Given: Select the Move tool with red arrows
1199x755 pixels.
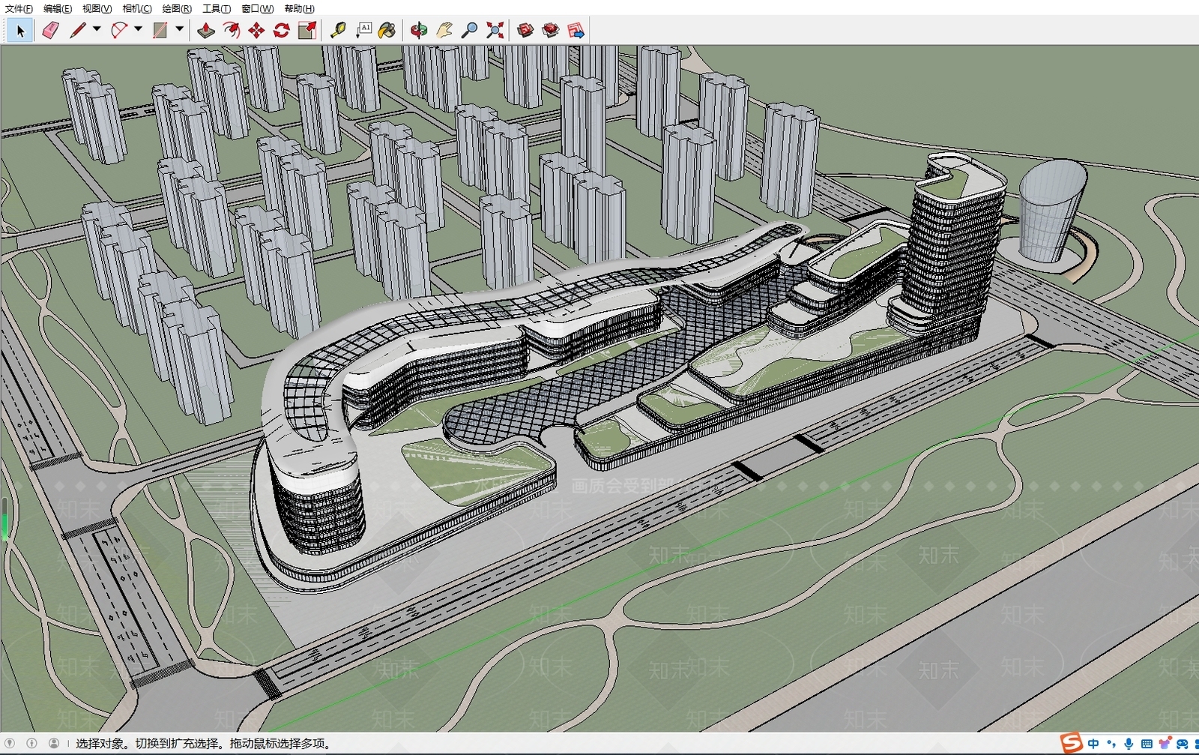Looking at the screenshot, I should 256,31.
